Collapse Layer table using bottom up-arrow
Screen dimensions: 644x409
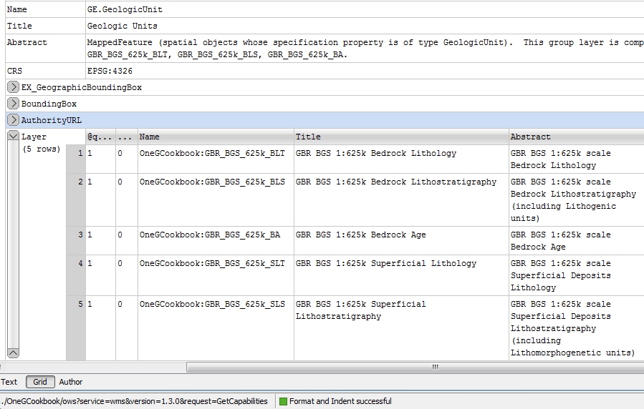(13, 353)
